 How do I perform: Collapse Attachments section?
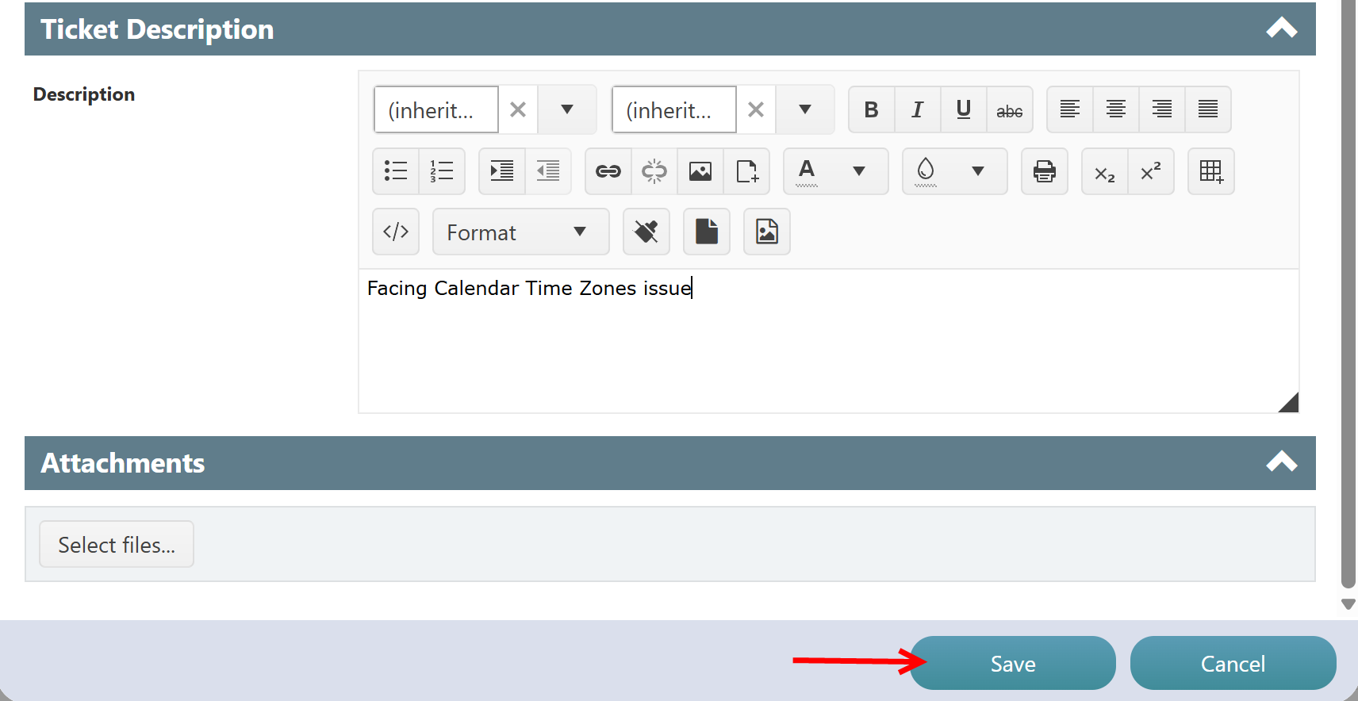click(x=1281, y=462)
